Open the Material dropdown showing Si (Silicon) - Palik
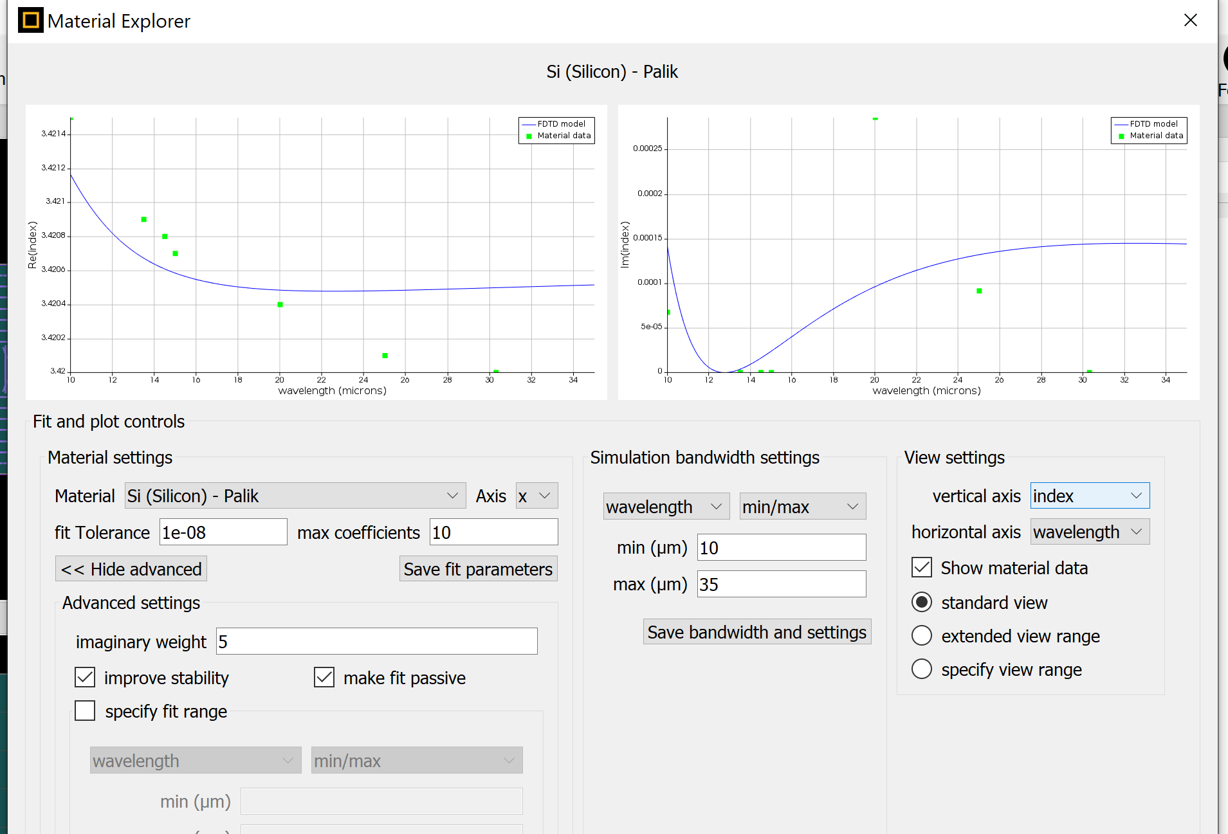 [295, 496]
